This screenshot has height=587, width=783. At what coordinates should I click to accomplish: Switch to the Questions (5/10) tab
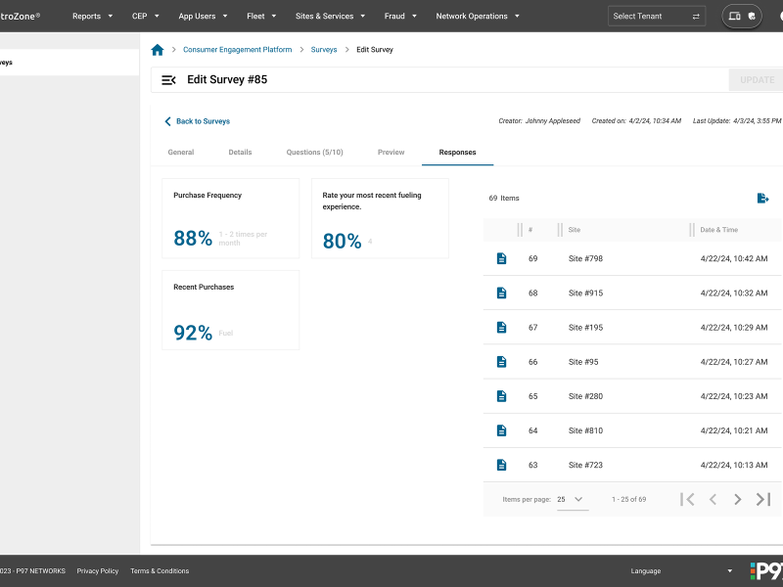(314, 152)
